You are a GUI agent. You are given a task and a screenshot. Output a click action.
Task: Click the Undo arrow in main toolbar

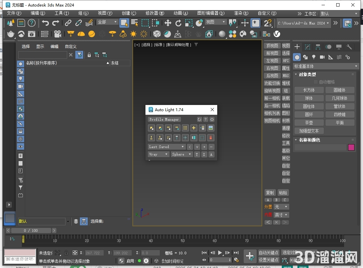pyautogui.click(x=45, y=23)
